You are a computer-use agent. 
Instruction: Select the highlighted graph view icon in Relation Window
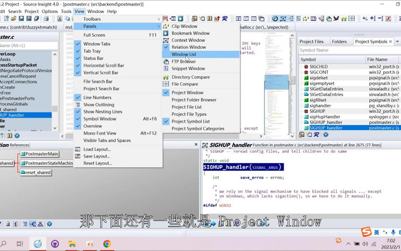click(32, 224)
